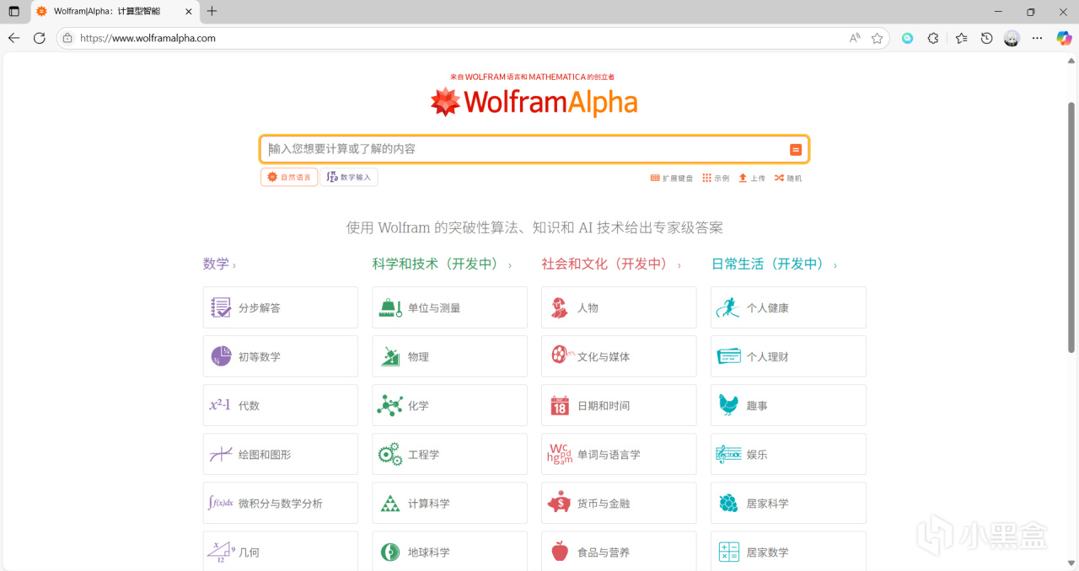Click the 上传 upload option

pyautogui.click(x=752, y=178)
